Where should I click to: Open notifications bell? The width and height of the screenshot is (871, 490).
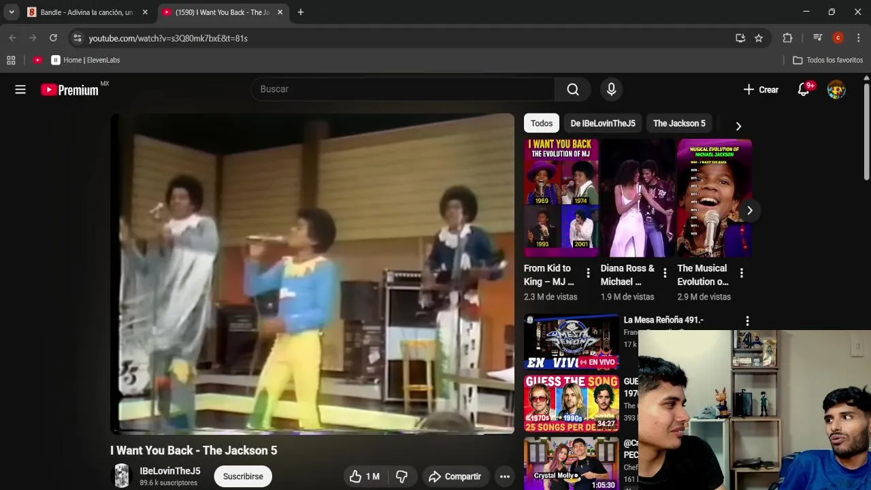(x=804, y=89)
